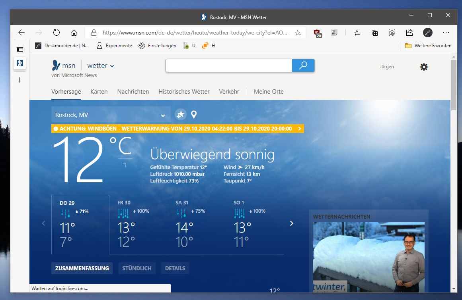Show next forecast days arrow
This screenshot has width=462, height=300.
pos(291,223)
